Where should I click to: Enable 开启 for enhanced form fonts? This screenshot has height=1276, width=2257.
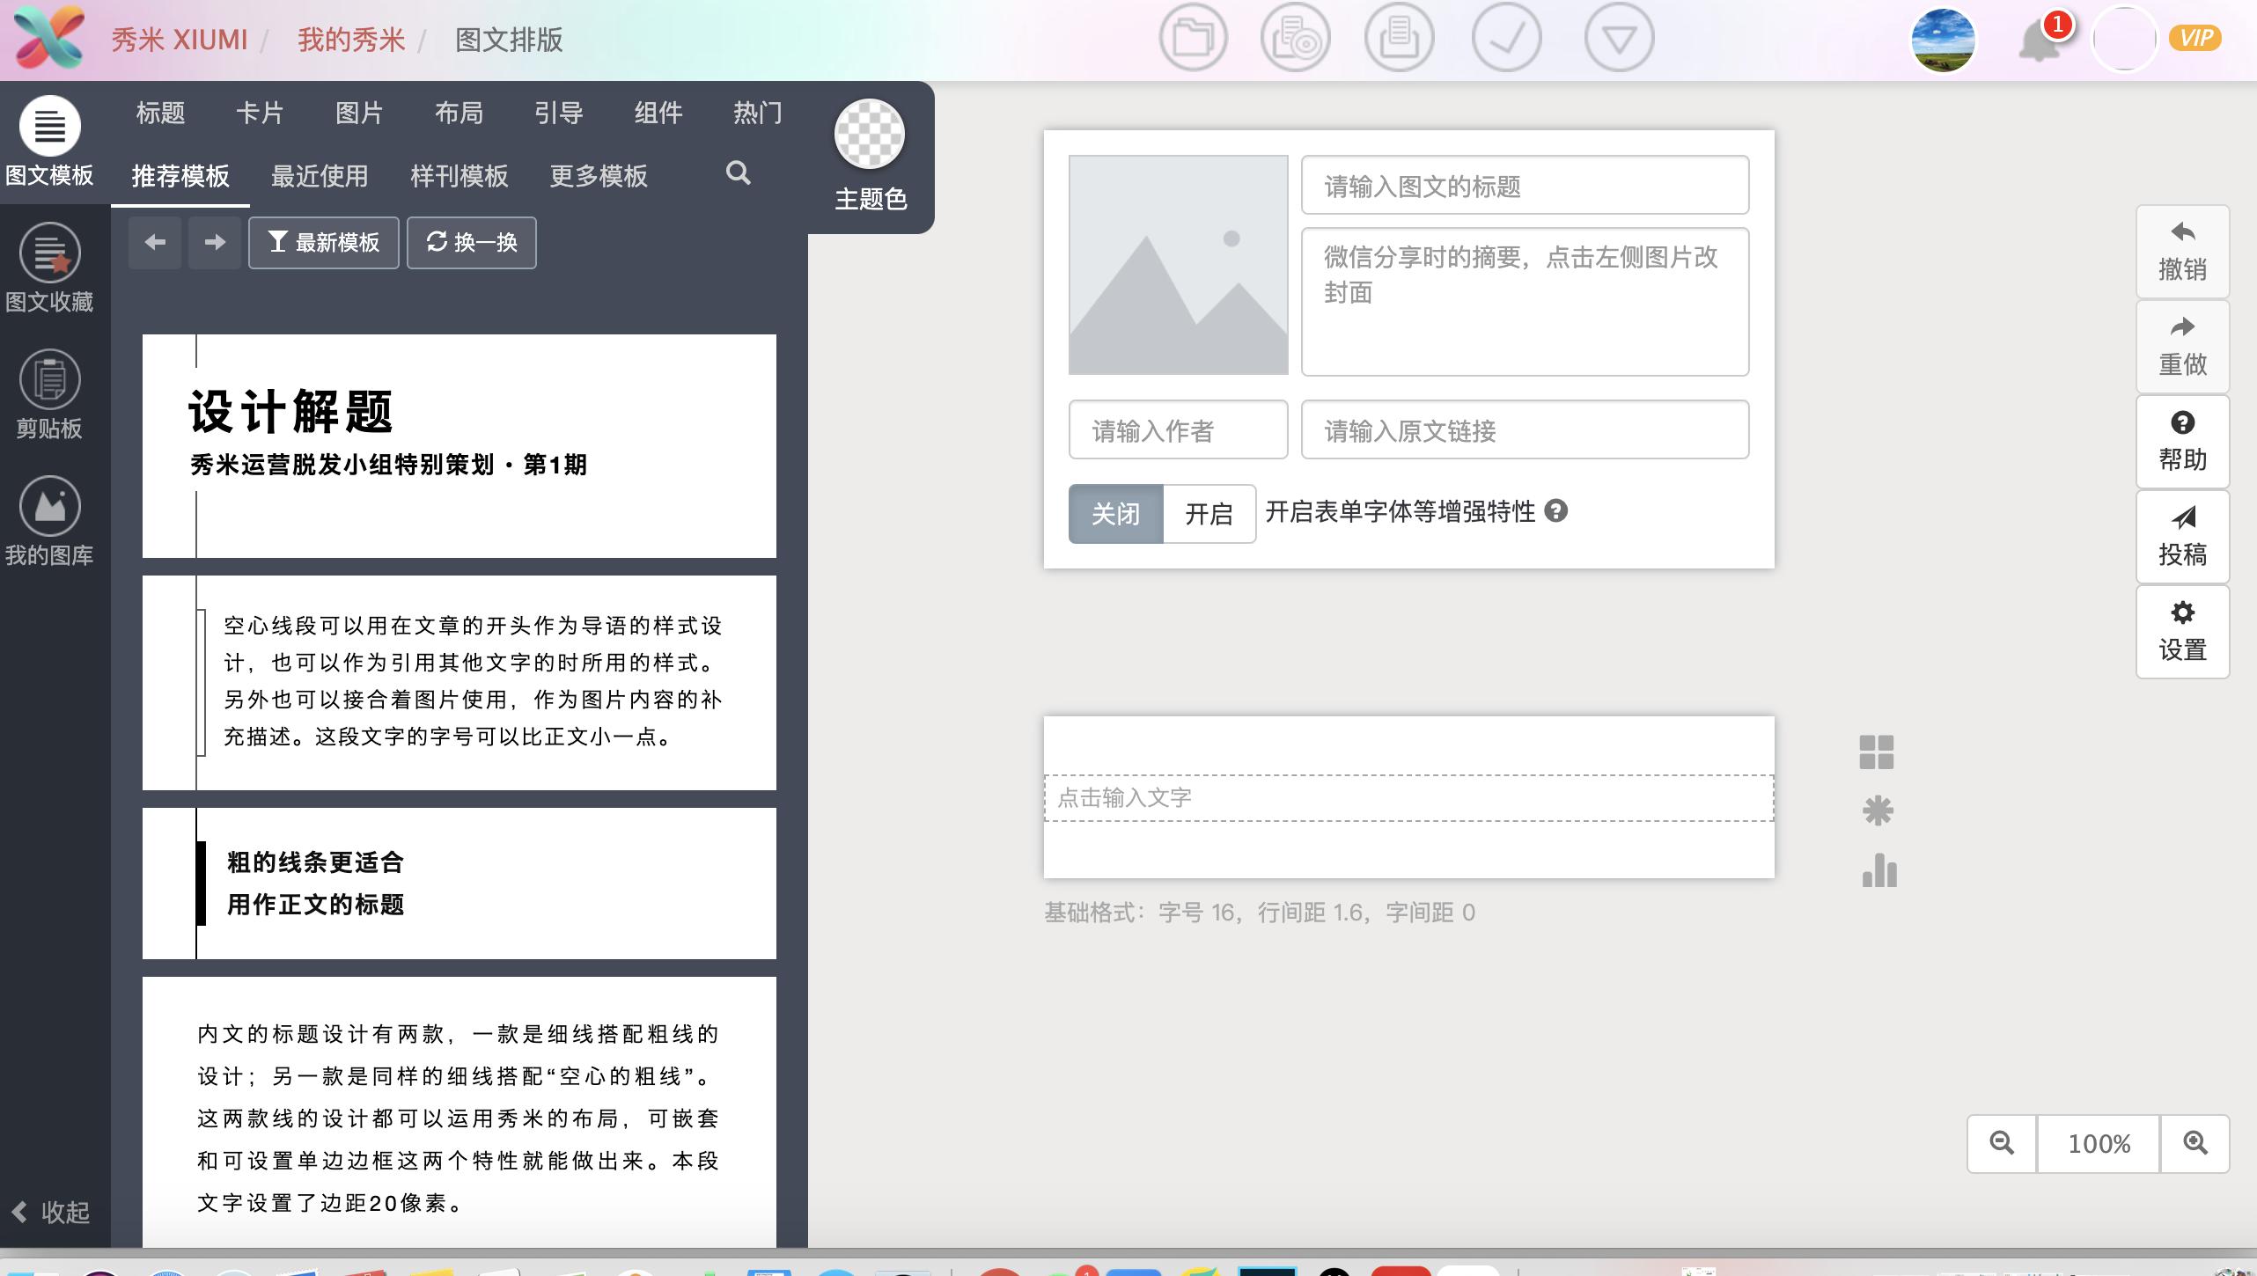point(1209,513)
